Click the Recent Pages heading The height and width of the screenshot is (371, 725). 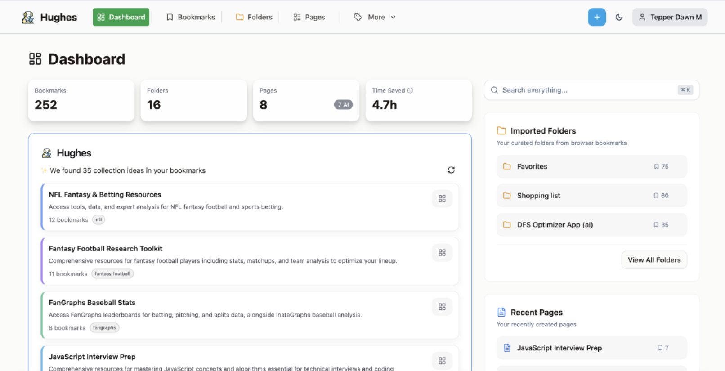point(537,313)
